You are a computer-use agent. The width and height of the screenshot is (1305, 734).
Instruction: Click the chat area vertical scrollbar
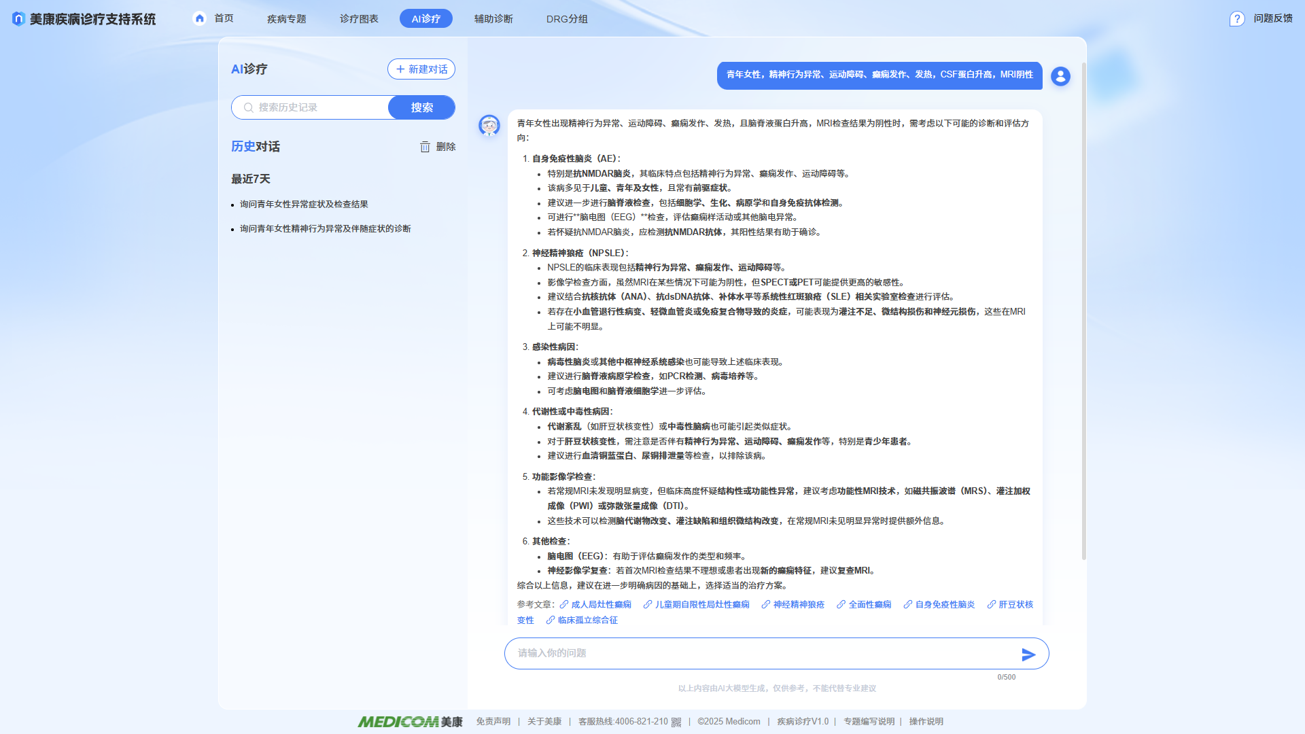coord(1083,313)
